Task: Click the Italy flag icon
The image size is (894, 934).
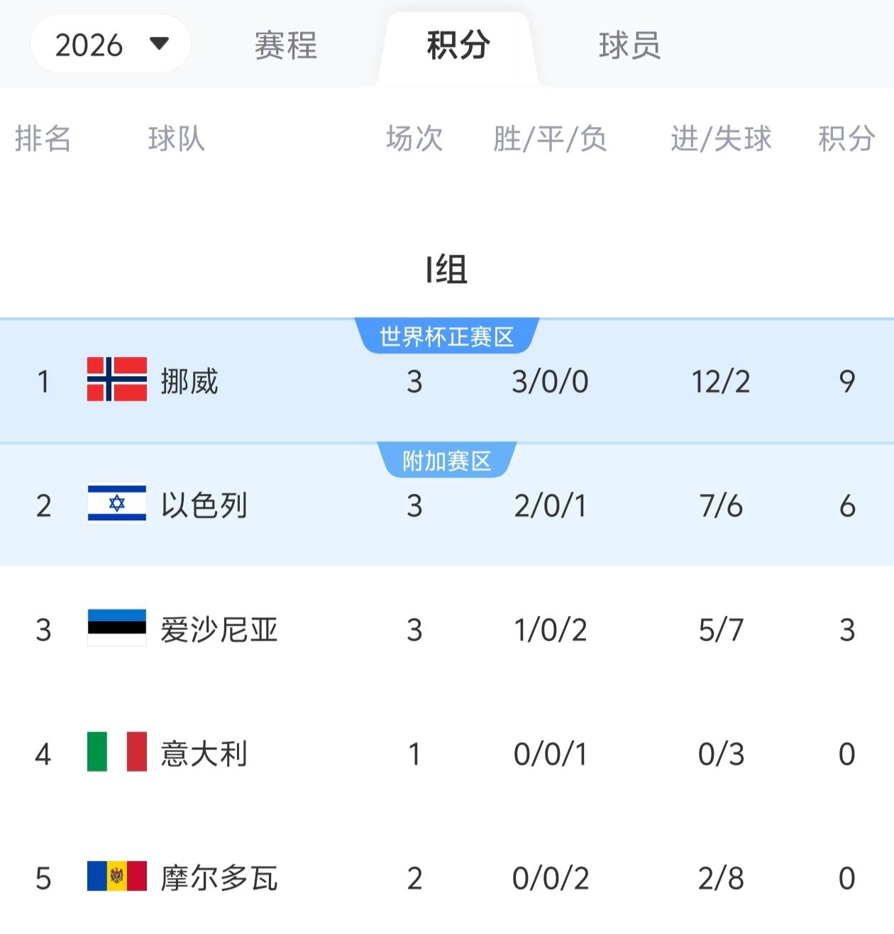Action: (117, 752)
